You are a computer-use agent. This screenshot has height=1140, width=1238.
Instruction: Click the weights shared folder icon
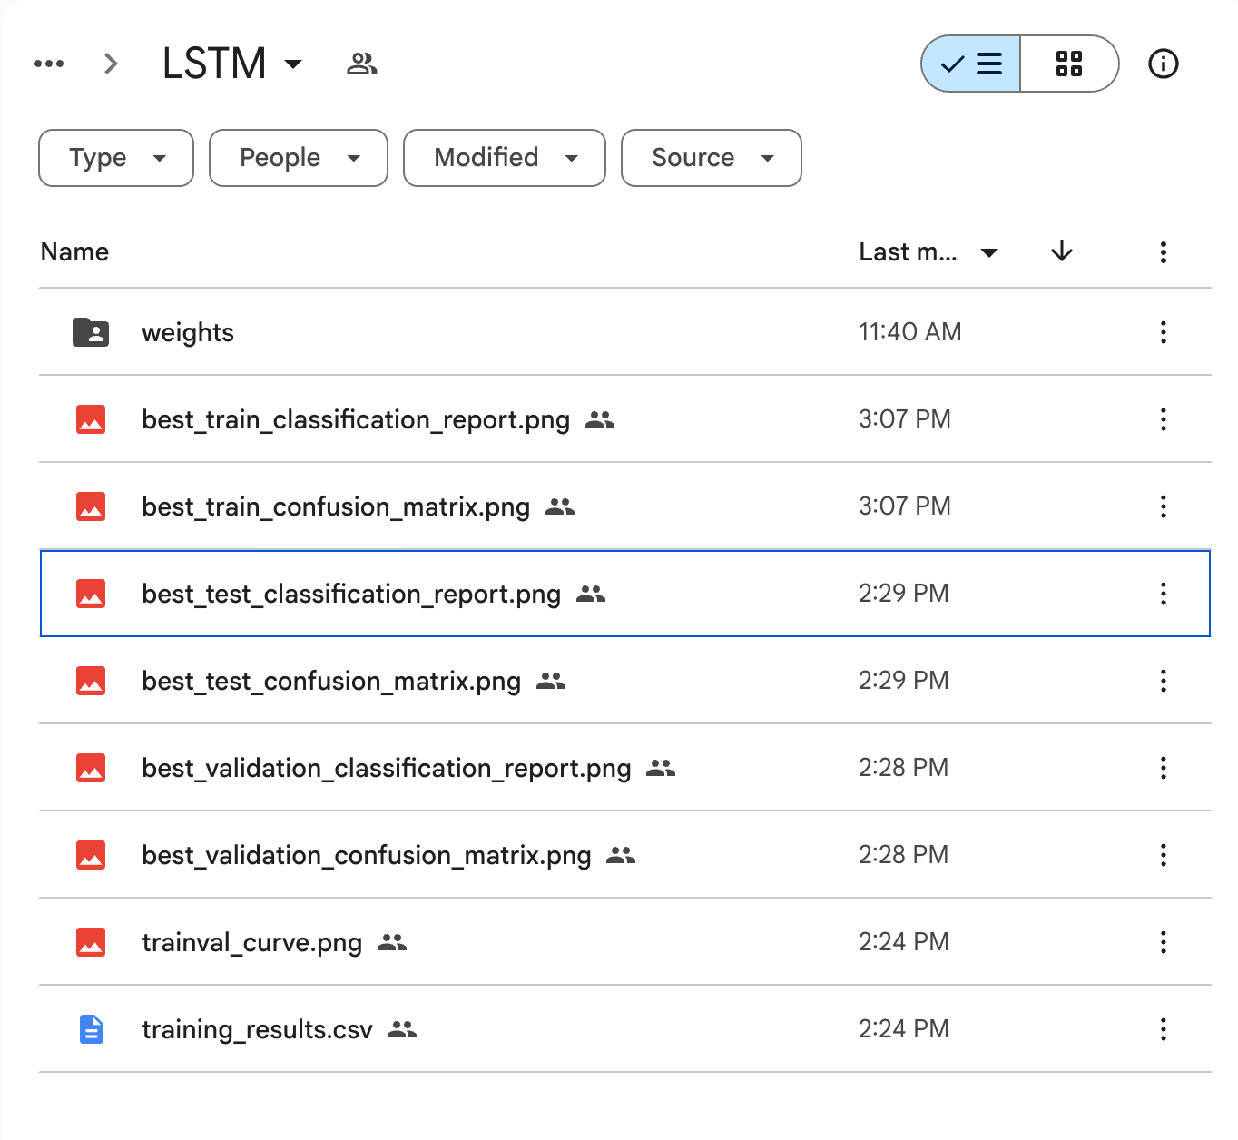pyautogui.click(x=91, y=332)
